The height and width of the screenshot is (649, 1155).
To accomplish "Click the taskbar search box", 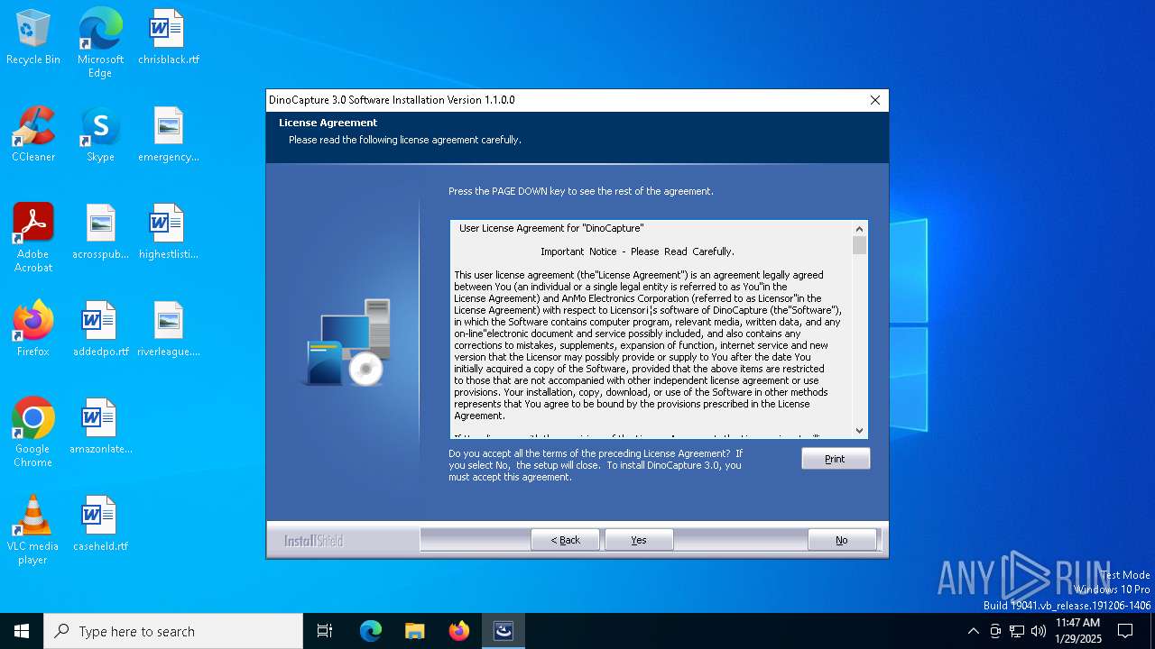I will [173, 631].
